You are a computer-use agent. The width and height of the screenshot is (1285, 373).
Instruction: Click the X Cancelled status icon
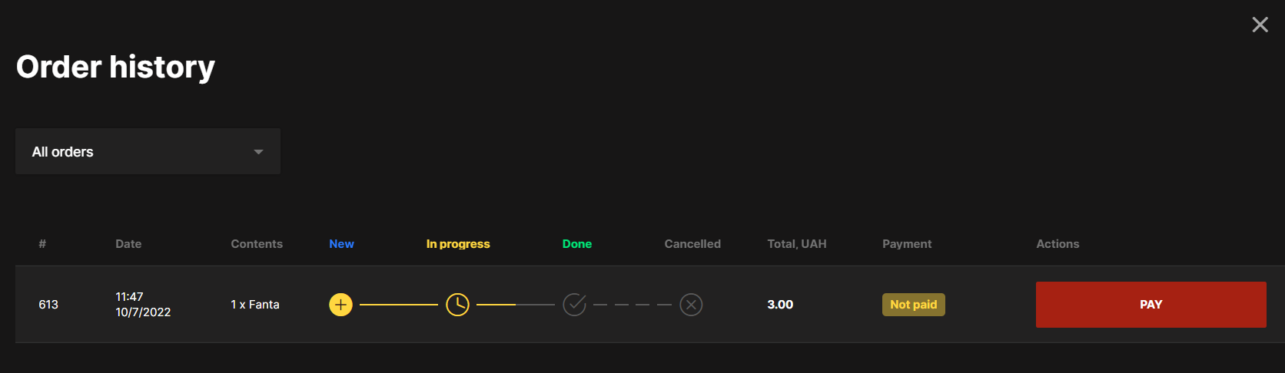691,305
